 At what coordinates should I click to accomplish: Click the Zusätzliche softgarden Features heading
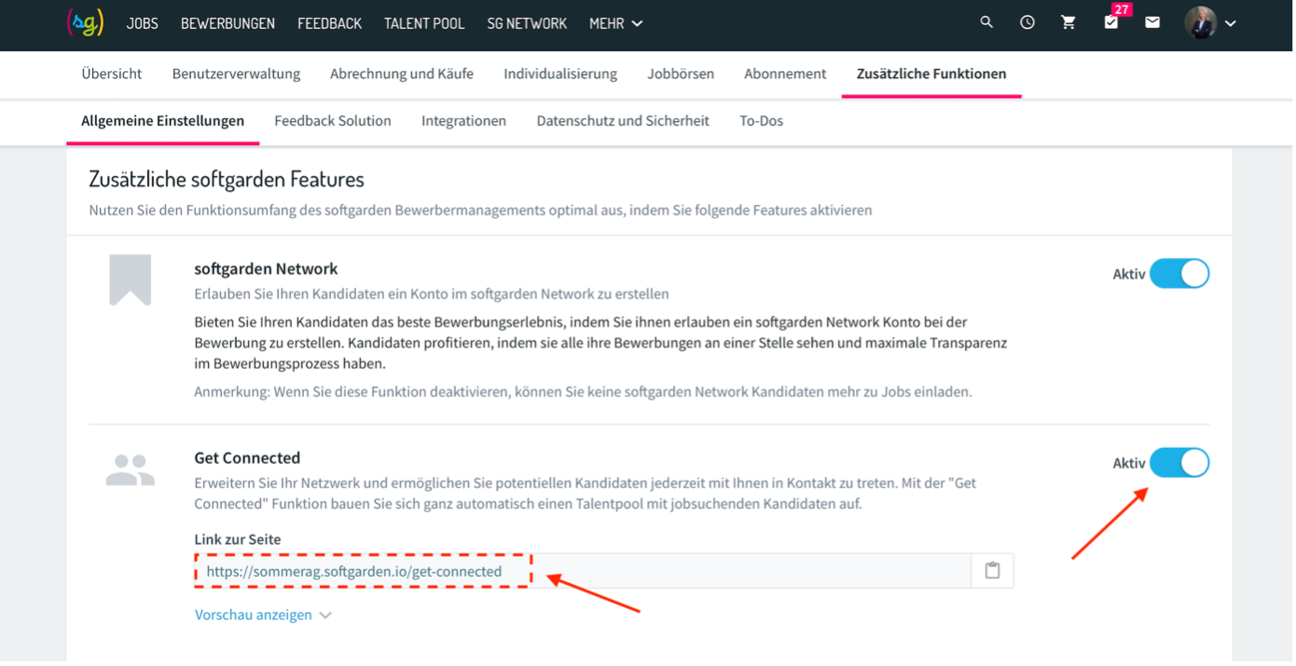pos(227,179)
